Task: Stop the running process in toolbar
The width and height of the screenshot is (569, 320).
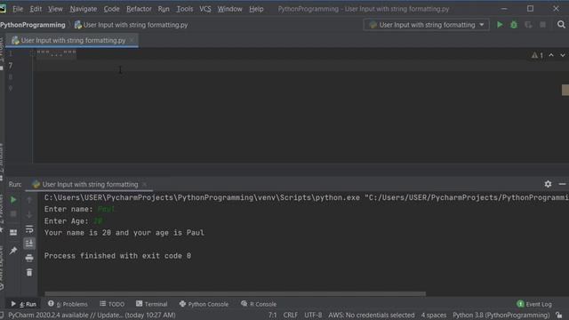Action: [542, 25]
